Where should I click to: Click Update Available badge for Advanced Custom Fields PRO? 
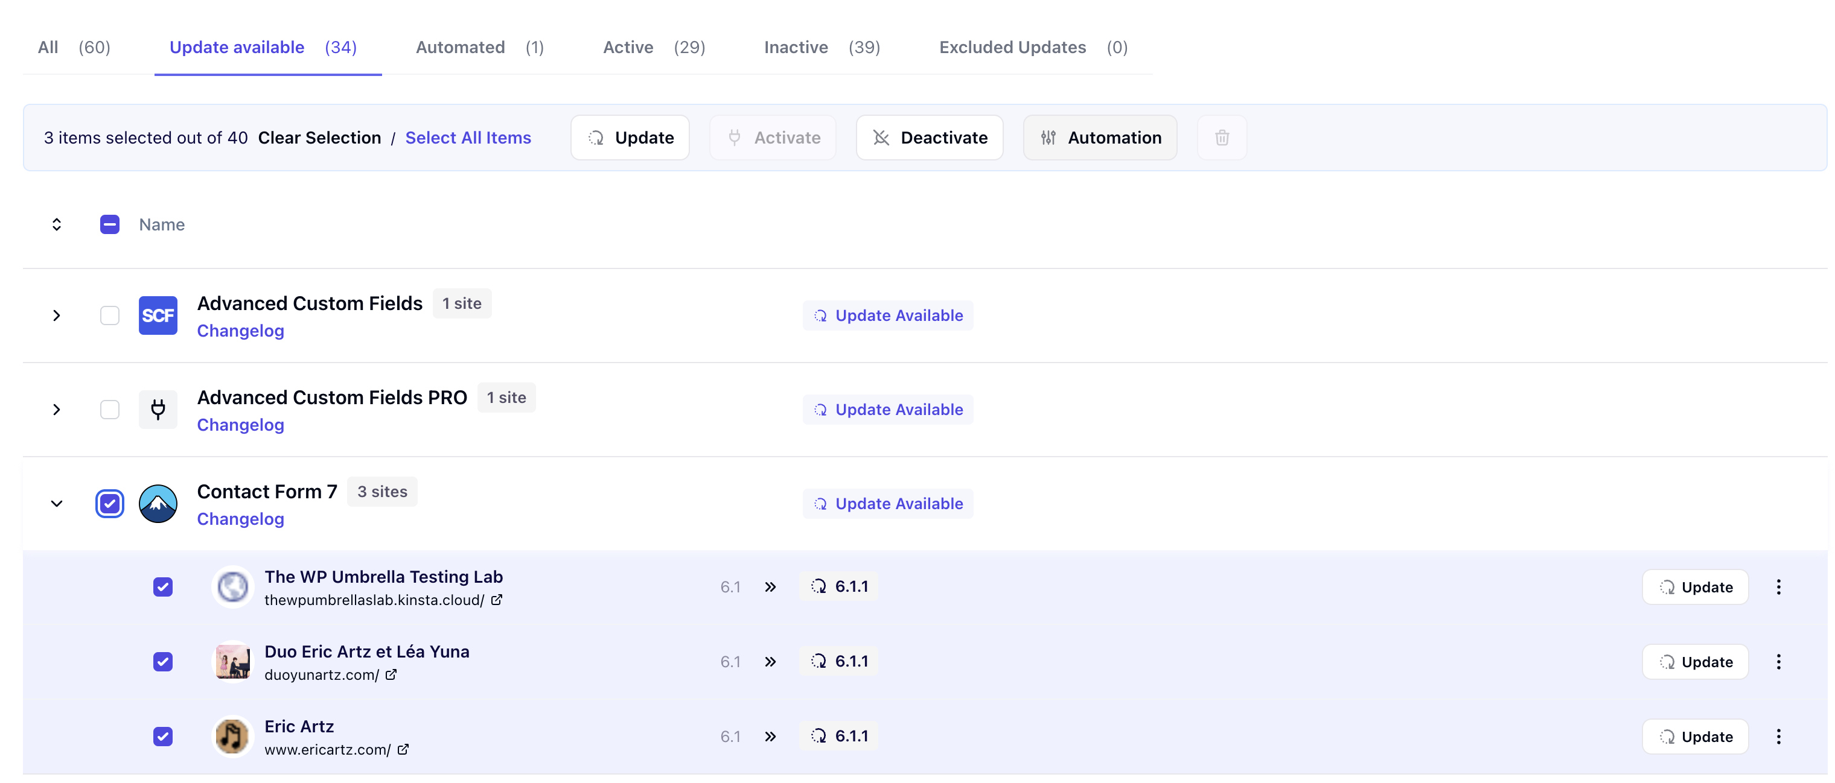(x=889, y=409)
